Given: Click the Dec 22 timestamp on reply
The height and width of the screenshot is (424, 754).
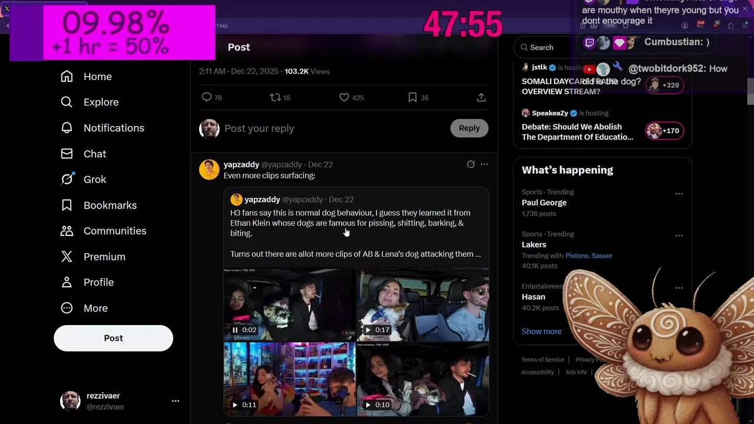Looking at the screenshot, I should click(320, 164).
